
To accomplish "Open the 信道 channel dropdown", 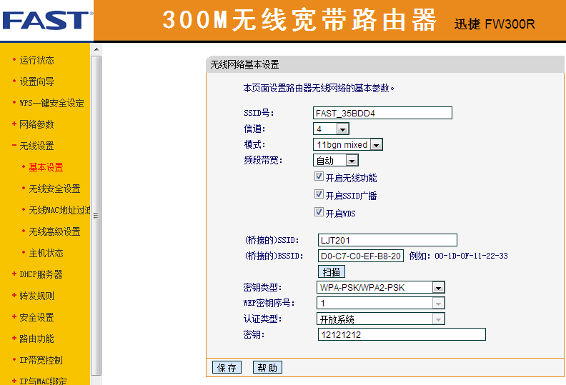I will pos(331,129).
